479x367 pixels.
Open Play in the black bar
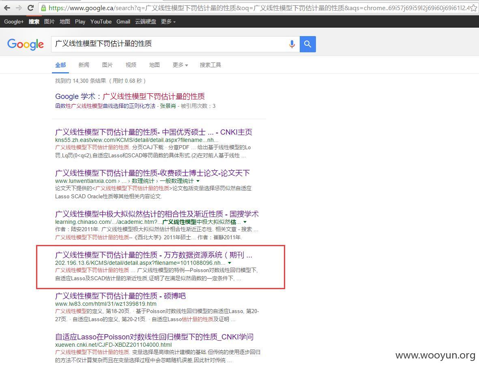(x=80, y=21)
